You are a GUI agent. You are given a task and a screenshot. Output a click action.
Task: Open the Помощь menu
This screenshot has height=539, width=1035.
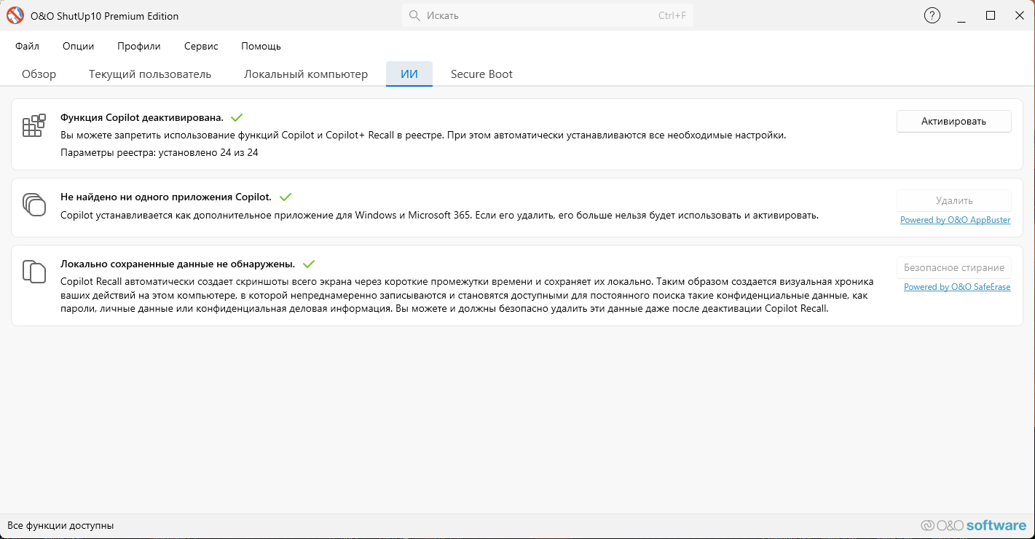tap(261, 46)
